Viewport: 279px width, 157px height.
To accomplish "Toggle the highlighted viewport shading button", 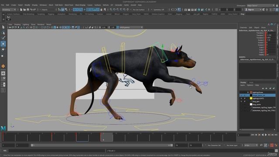I will point(55,27).
